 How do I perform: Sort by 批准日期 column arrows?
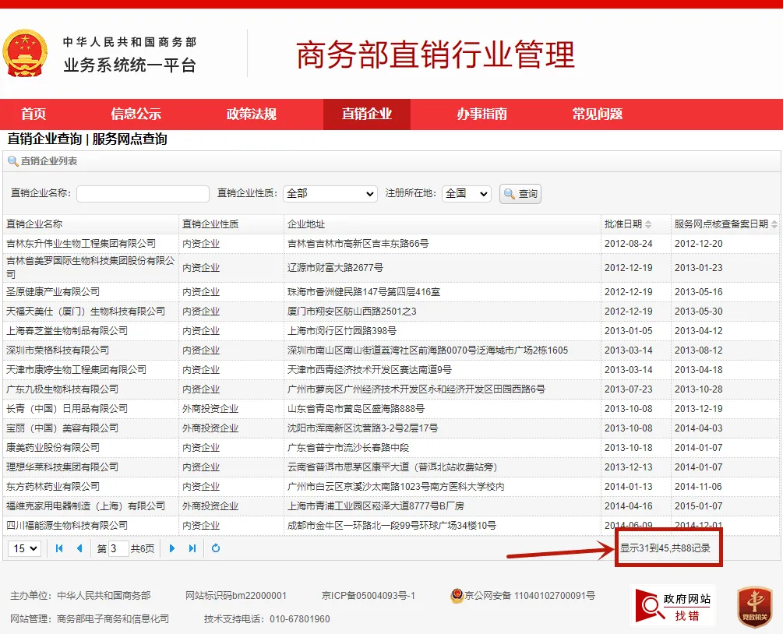click(x=648, y=224)
